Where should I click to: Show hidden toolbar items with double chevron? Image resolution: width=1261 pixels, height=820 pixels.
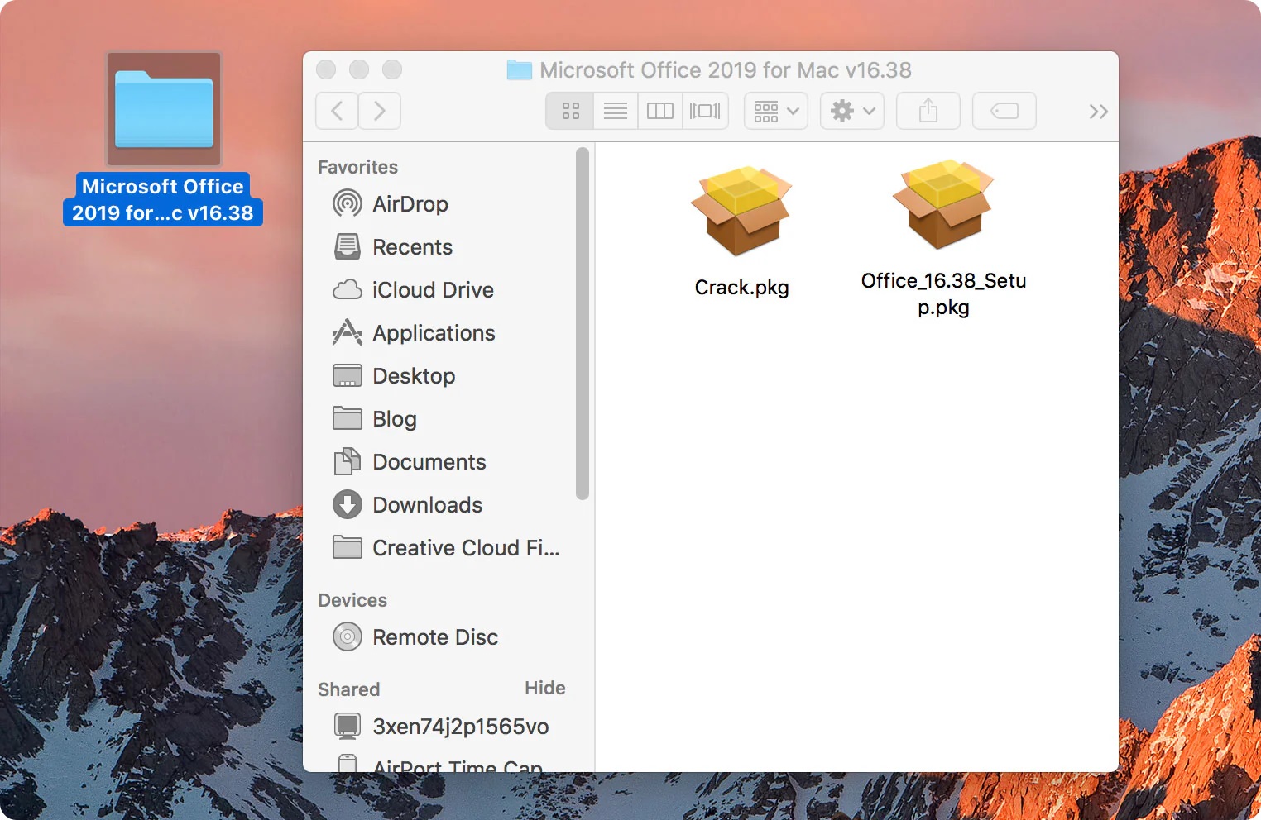click(x=1098, y=112)
